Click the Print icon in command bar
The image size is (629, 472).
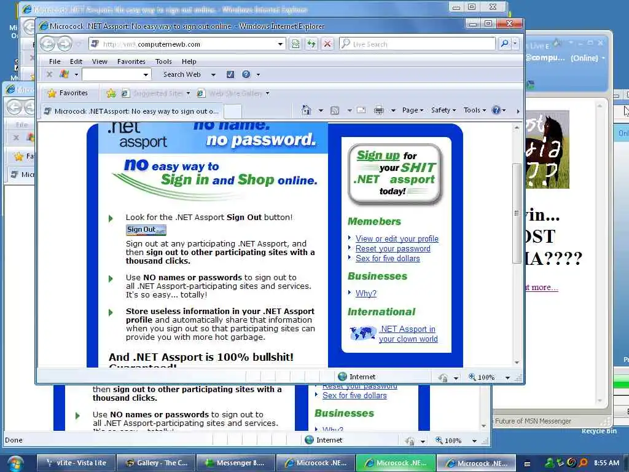coord(378,110)
